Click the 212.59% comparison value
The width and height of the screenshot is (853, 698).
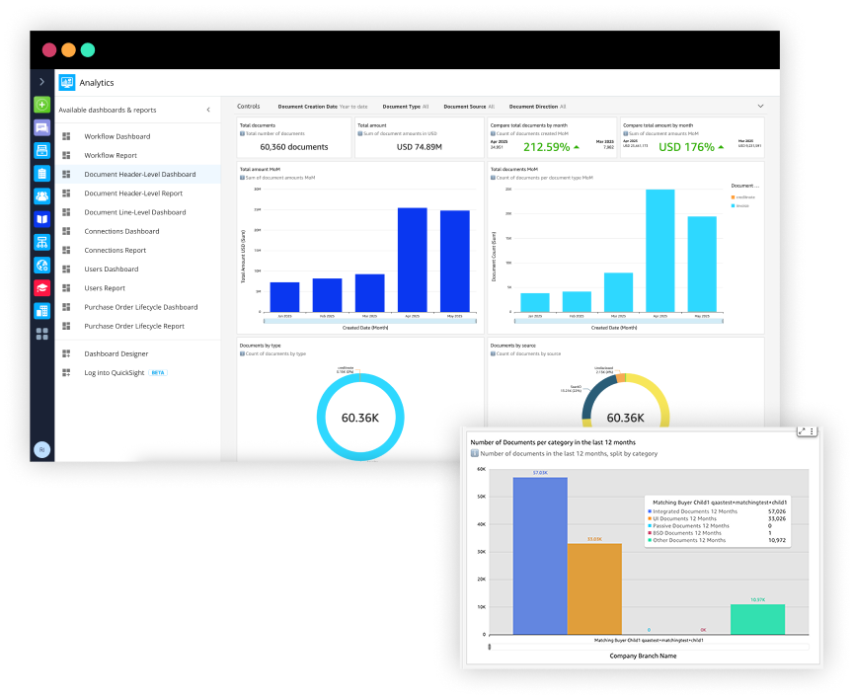(547, 147)
